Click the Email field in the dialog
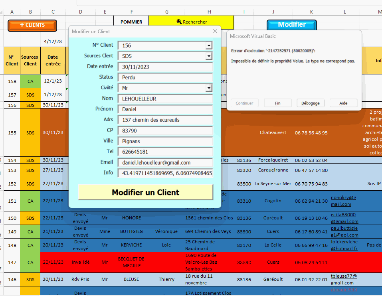 [x=165, y=162]
